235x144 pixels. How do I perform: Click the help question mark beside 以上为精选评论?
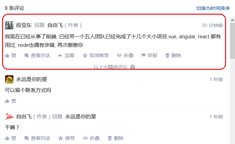(133, 67)
